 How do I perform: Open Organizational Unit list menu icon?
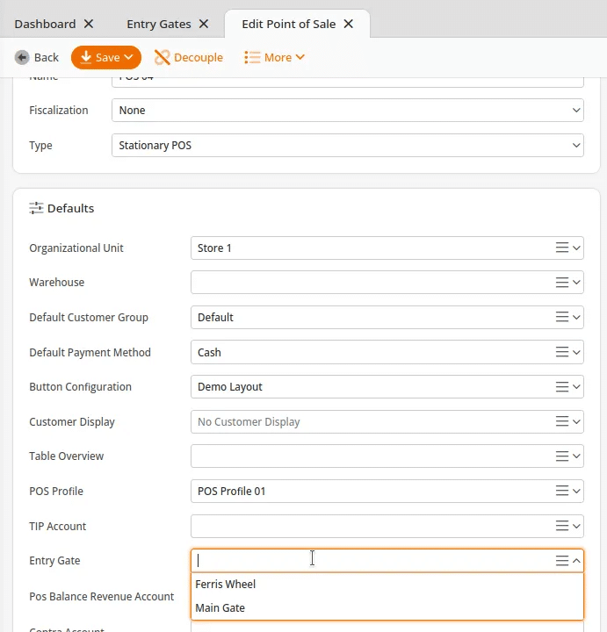point(562,248)
